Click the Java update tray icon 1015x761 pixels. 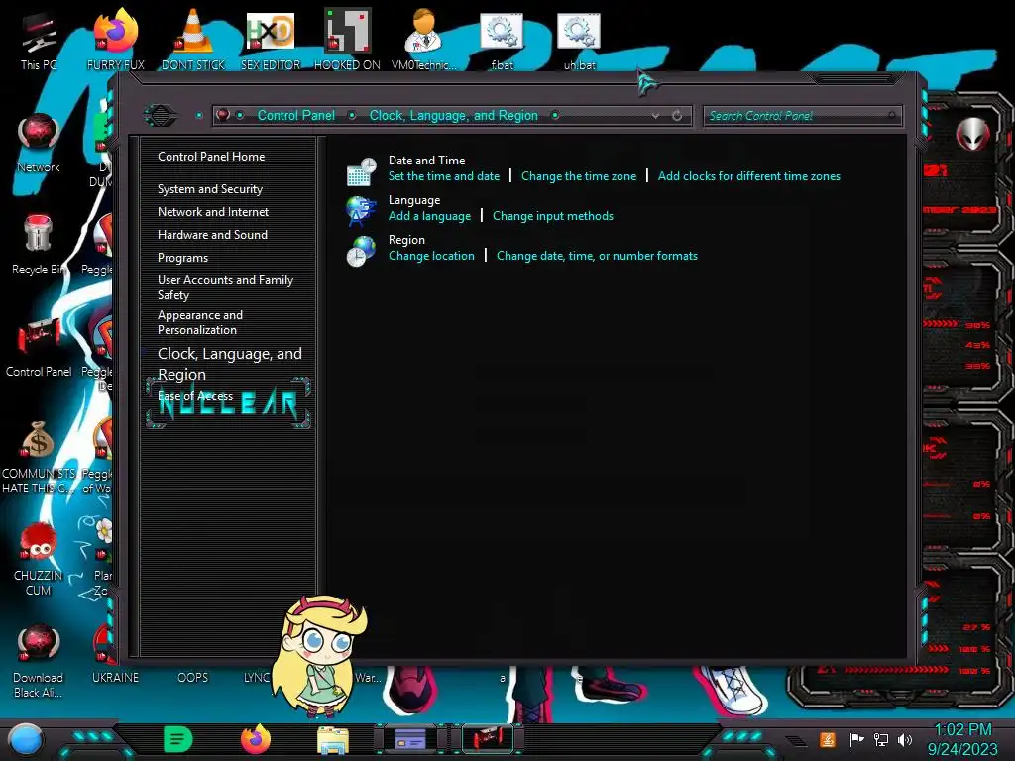828,739
